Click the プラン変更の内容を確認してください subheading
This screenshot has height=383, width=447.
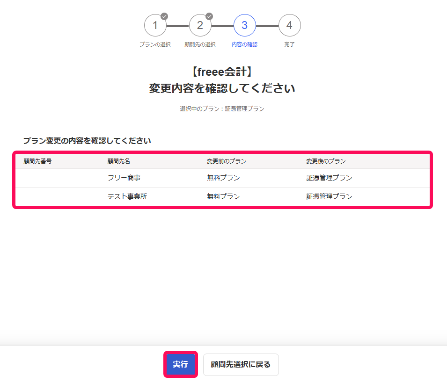87,141
